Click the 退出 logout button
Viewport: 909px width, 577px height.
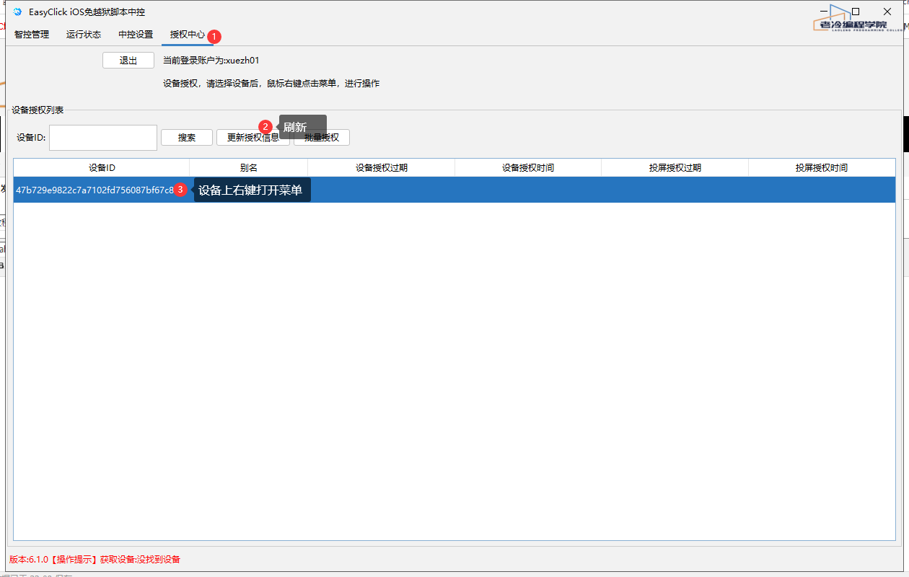tap(128, 61)
